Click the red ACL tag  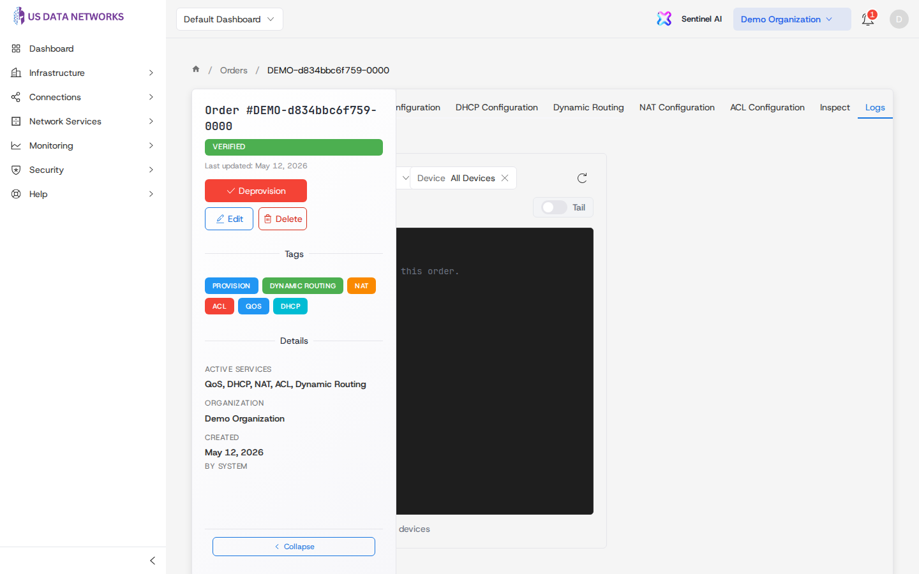(220, 306)
